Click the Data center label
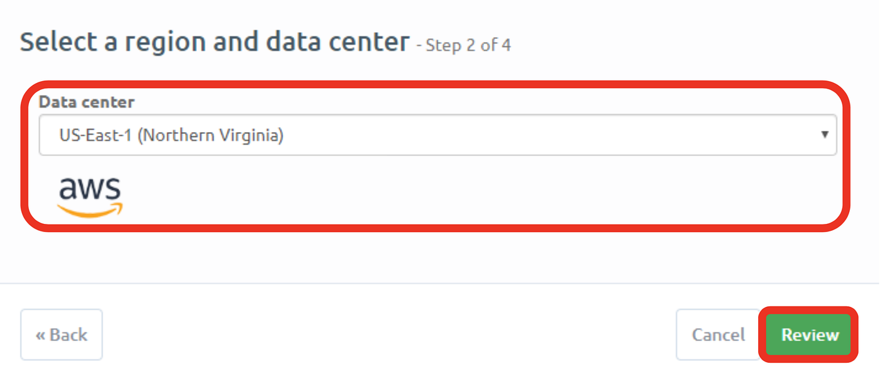Viewport: 880px width, 383px height. (x=87, y=102)
